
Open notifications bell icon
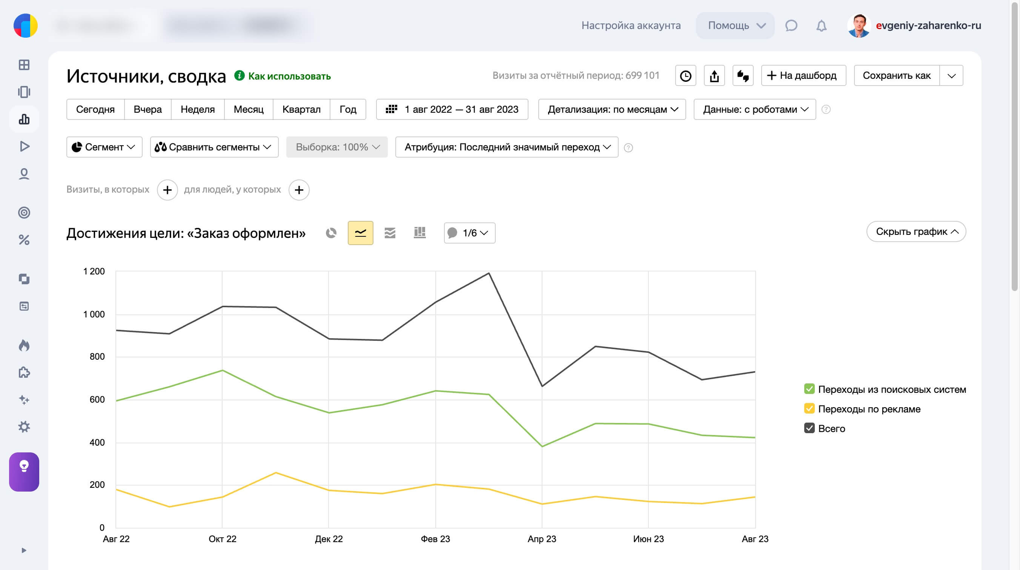(821, 26)
